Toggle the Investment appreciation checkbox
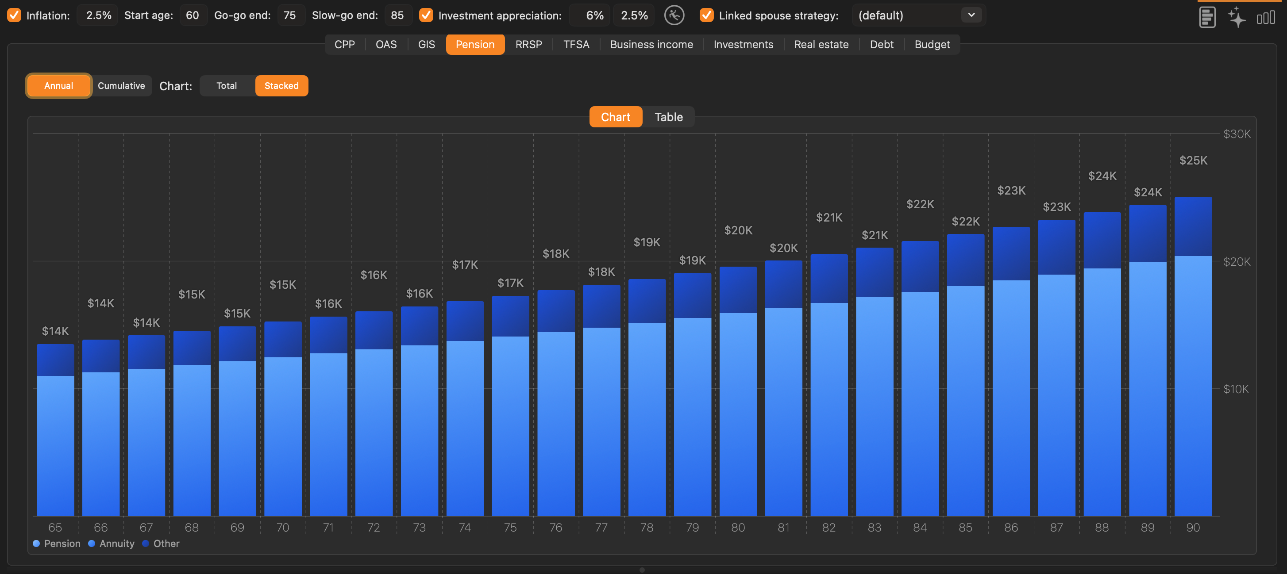The height and width of the screenshot is (574, 1287). 426,15
